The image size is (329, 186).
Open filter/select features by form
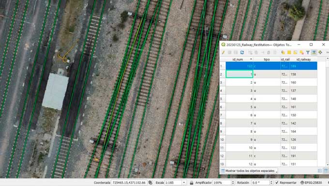[x=308, y=52]
